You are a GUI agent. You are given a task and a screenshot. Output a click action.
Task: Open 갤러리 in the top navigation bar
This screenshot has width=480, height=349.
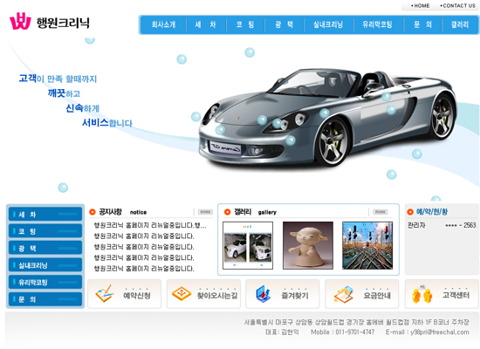[x=459, y=24]
